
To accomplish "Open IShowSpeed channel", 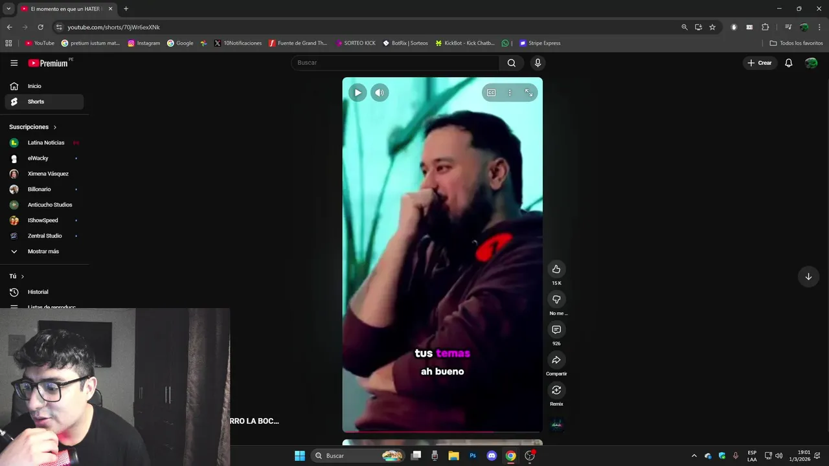I will (x=44, y=220).
